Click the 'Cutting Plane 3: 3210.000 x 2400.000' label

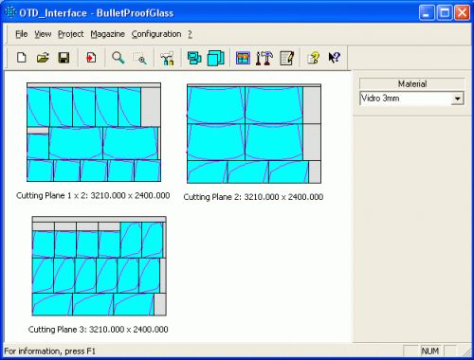tap(99, 330)
